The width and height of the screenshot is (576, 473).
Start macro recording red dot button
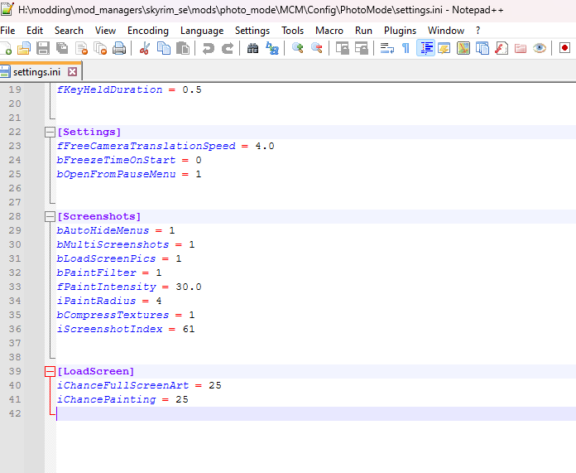tap(564, 48)
